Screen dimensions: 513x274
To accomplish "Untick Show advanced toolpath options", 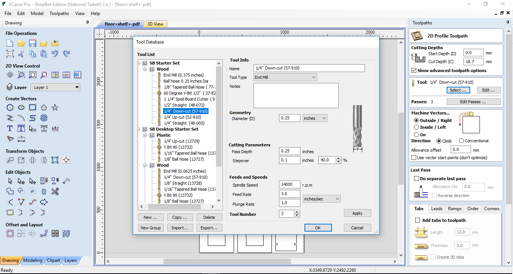I will coord(414,71).
